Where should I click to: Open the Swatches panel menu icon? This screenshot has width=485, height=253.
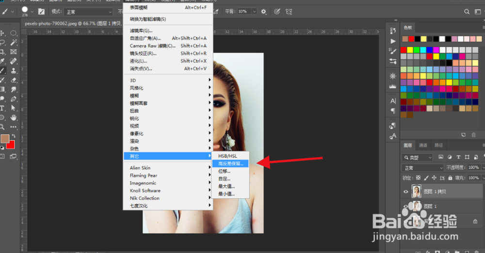pos(483,28)
